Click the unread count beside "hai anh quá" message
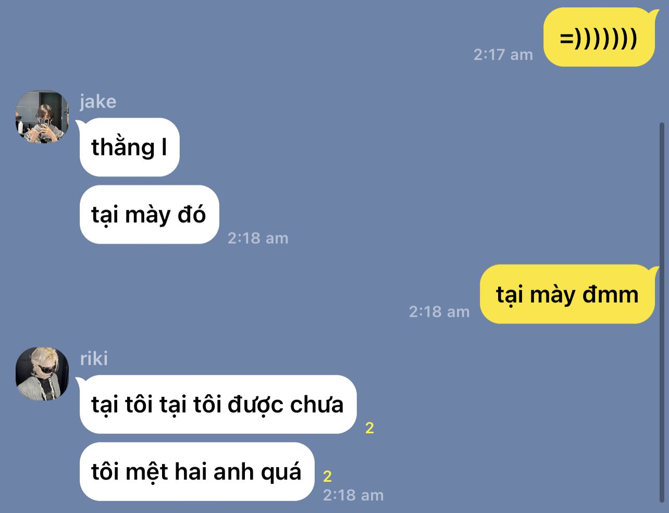The width and height of the screenshot is (669, 513). [x=327, y=476]
